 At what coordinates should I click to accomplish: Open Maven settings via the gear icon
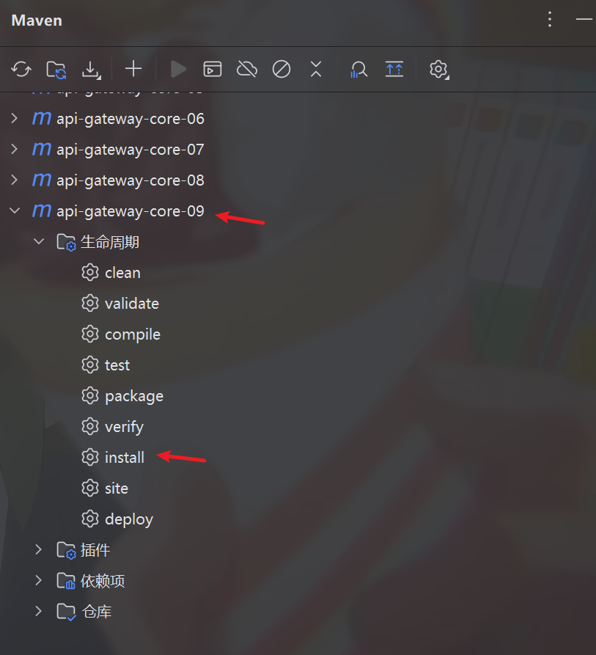(x=438, y=69)
